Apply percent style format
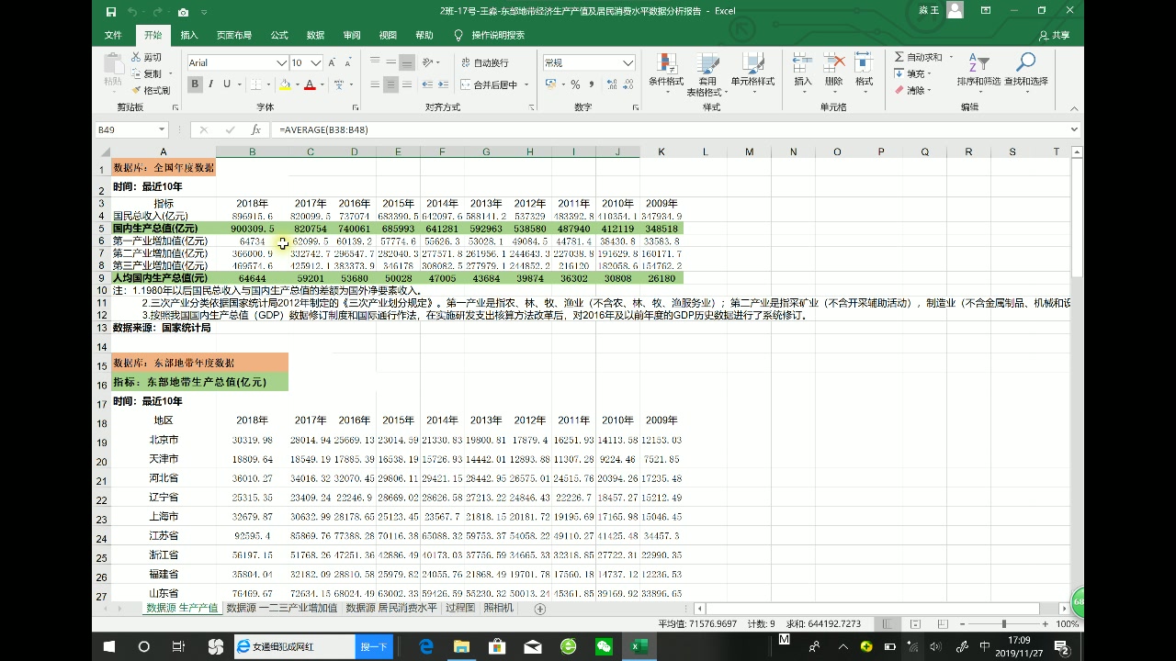This screenshot has width=1176, height=661. 575,84
